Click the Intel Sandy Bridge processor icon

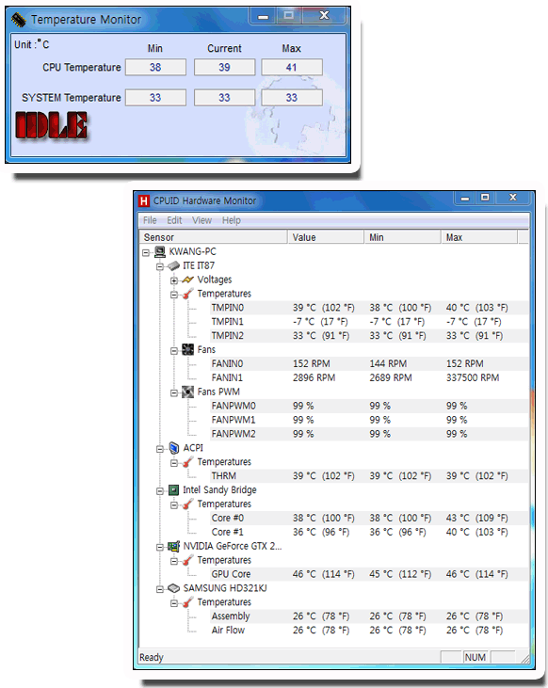pos(174,490)
